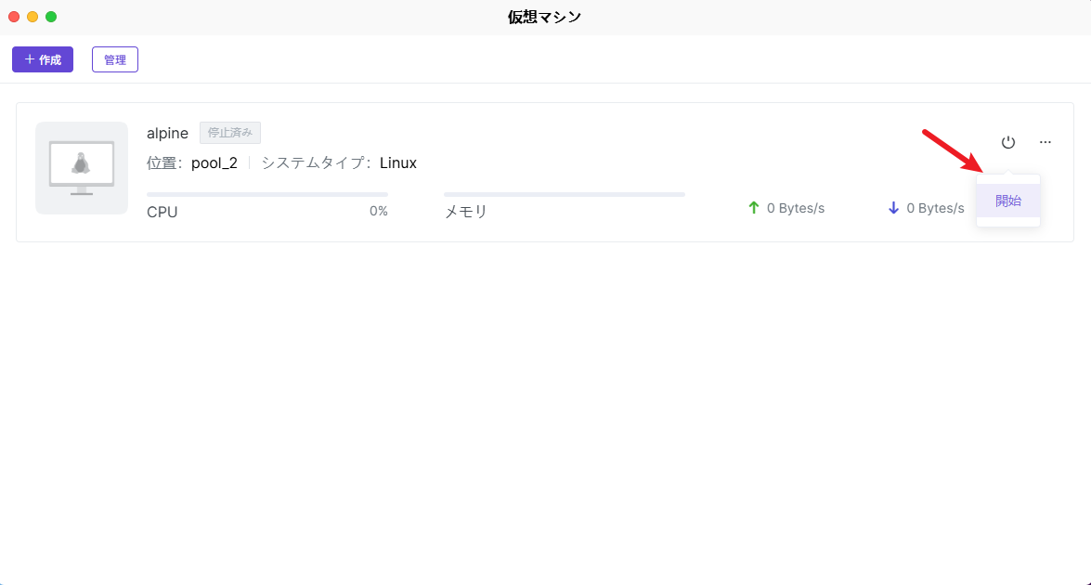Maximize the window using green button
Image resolution: width=1091 pixels, height=585 pixels.
pyautogui.click(x=51, y=17)
